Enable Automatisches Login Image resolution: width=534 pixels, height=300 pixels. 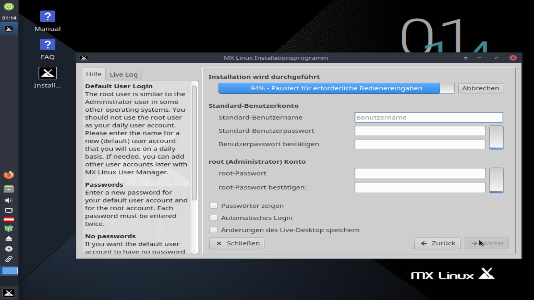tap(214, 218)
